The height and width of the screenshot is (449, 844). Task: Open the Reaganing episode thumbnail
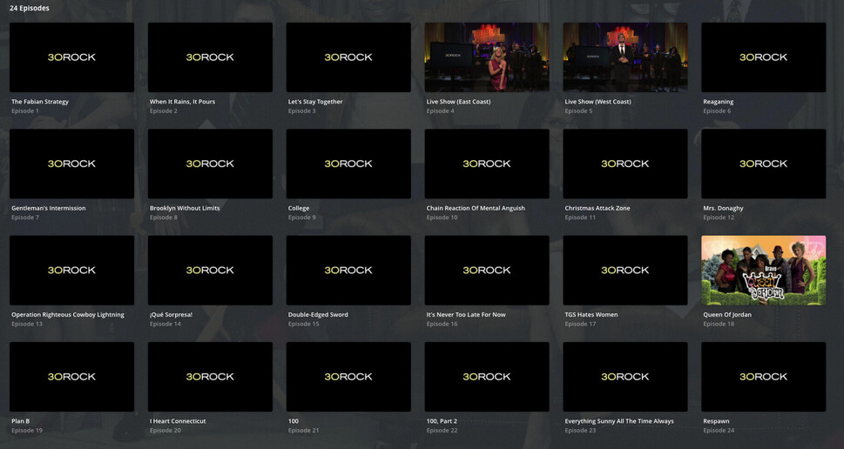click(x=763, y=57)
